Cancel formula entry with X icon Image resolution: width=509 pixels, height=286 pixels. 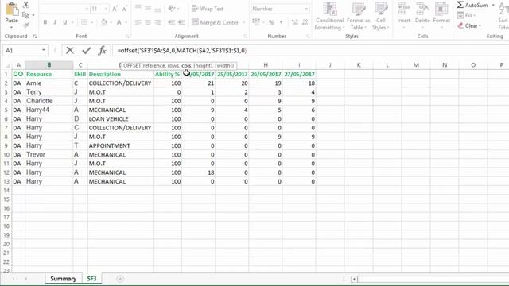click(70, 50)
